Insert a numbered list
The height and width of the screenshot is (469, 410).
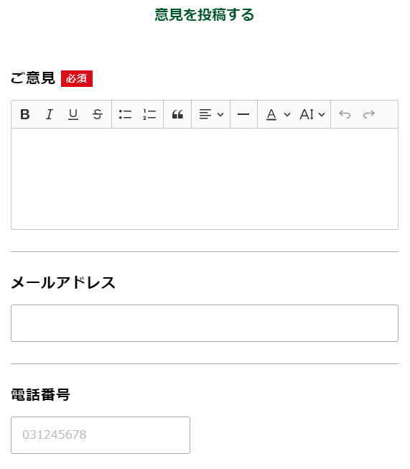pyautogui.click(x=149, y=114)
